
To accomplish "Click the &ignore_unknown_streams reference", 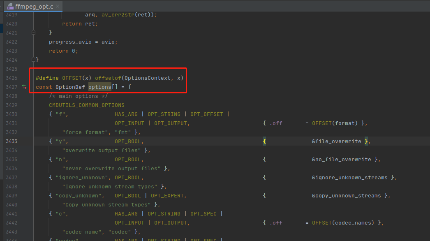I will [349, 177].
